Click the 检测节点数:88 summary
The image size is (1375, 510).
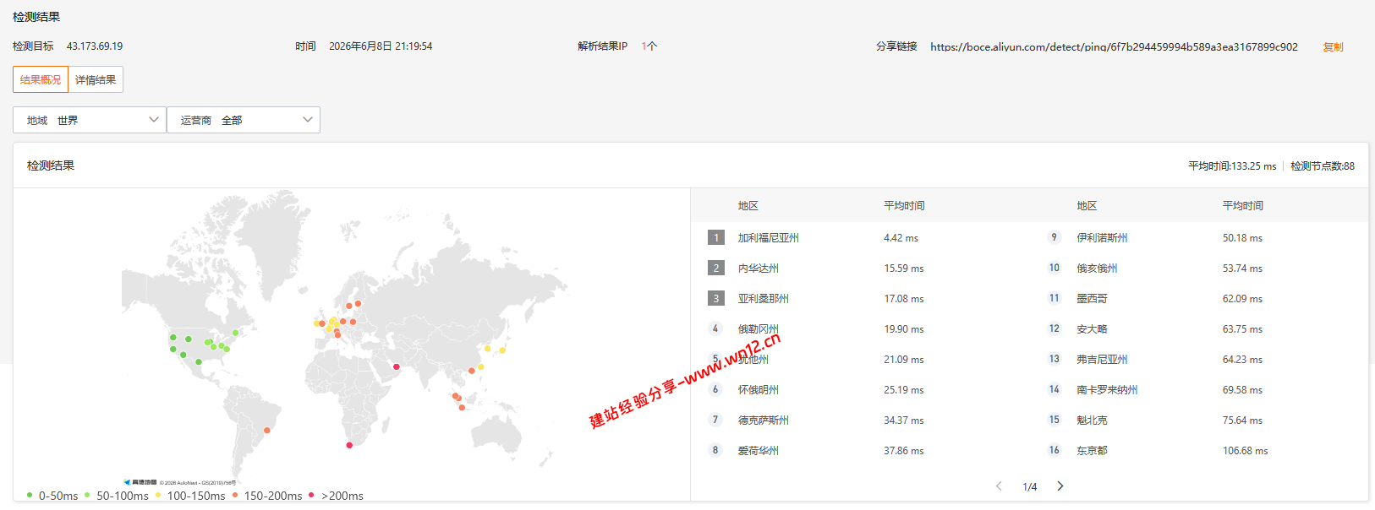click(1323, 166)
